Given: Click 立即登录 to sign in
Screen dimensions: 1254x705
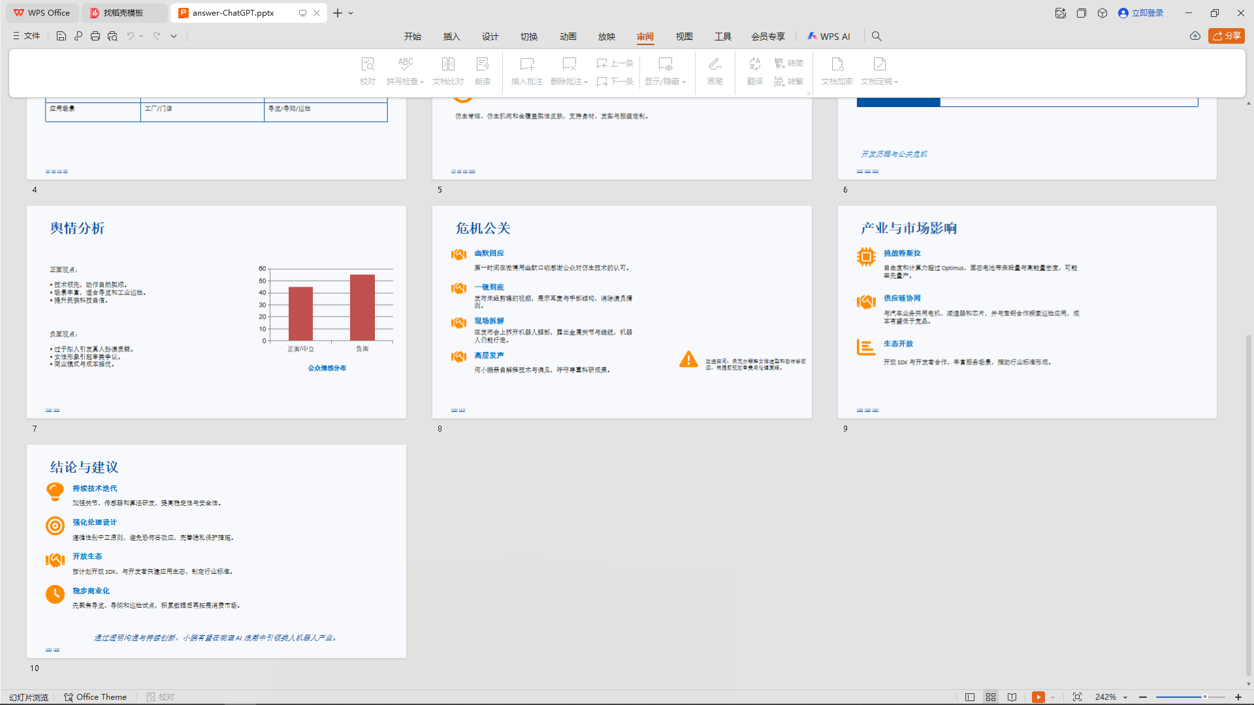Looking at the screenshot, I should click(1141, 13).
